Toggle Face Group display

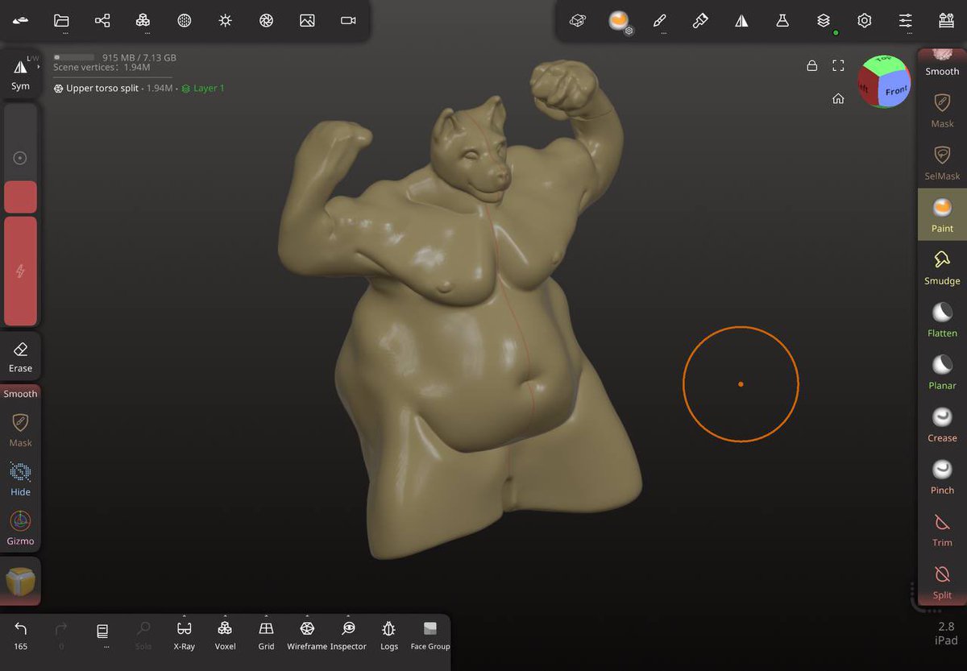[430, 635]
